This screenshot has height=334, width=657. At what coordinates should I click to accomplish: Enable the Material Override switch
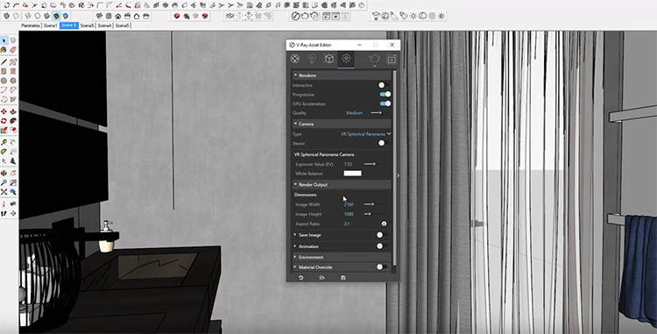tap(382, 266)
